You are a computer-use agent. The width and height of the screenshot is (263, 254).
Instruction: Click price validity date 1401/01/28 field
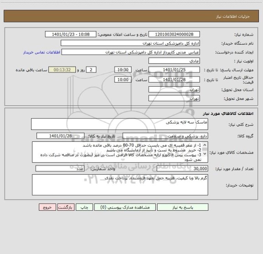174,80
